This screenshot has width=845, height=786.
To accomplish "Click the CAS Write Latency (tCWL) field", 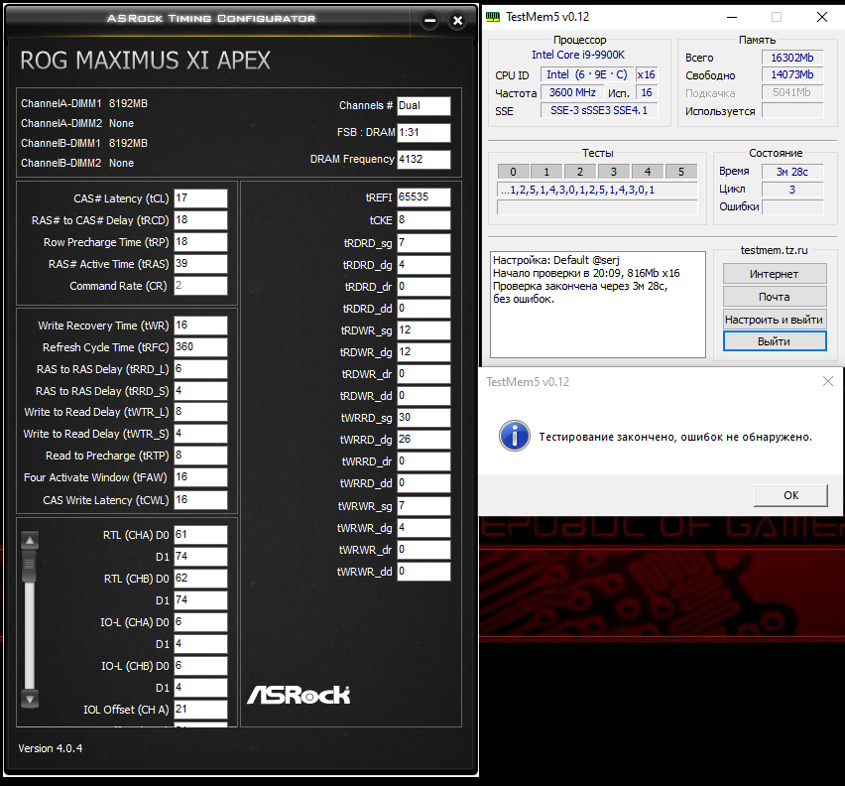I will coord(200,500).
